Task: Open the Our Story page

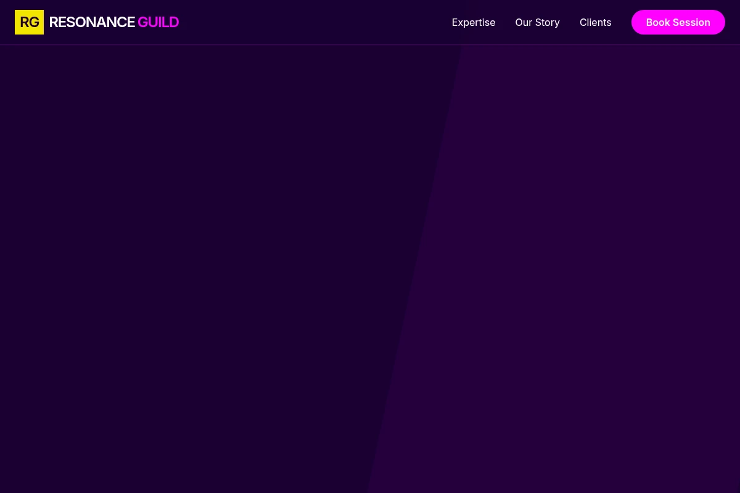Action: (x=538, y=22)
